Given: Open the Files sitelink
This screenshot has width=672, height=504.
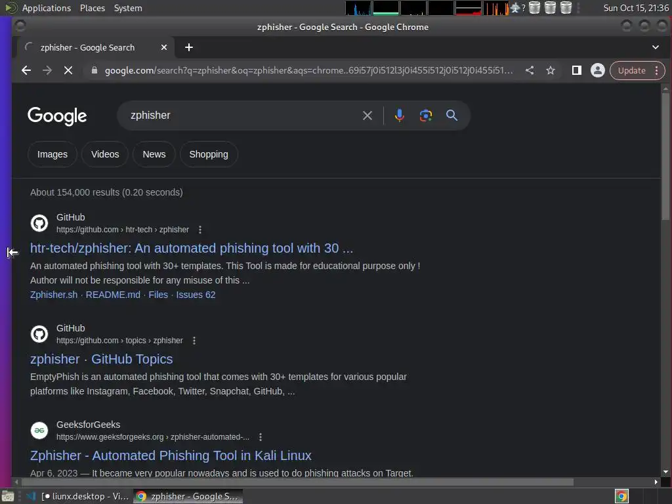Looking at the screenshot, I should pyautogui.click(x=158, y=295).
